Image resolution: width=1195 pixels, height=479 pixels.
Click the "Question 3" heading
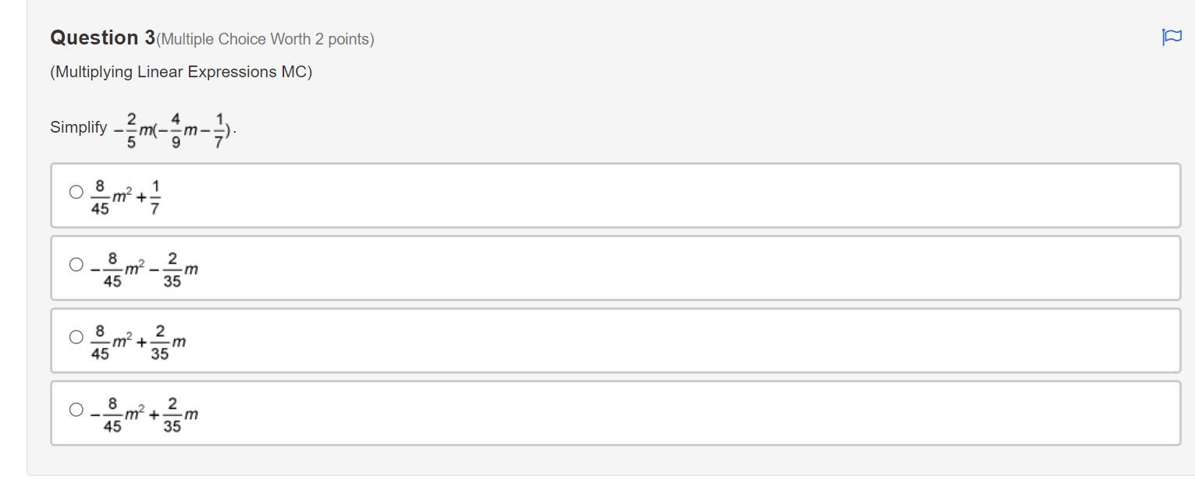point(102,37)
